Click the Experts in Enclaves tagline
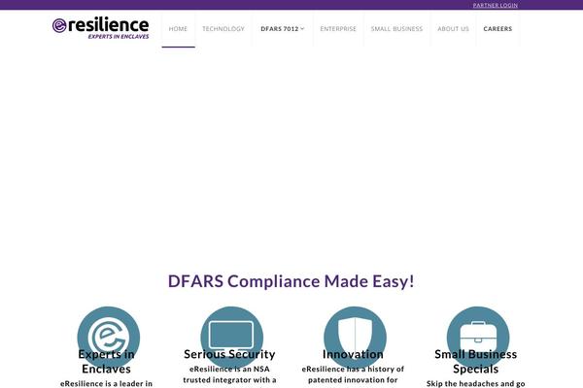 click(x=119, y=37)
